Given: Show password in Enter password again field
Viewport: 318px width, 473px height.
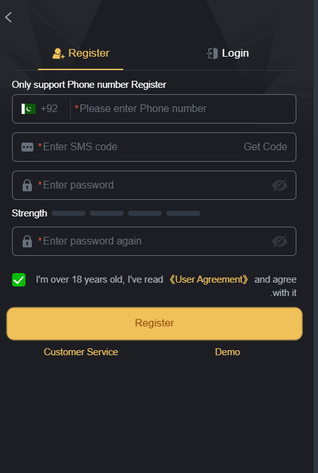Looking at the screenshot, I should pyautogui.click(x=280, y=241).
